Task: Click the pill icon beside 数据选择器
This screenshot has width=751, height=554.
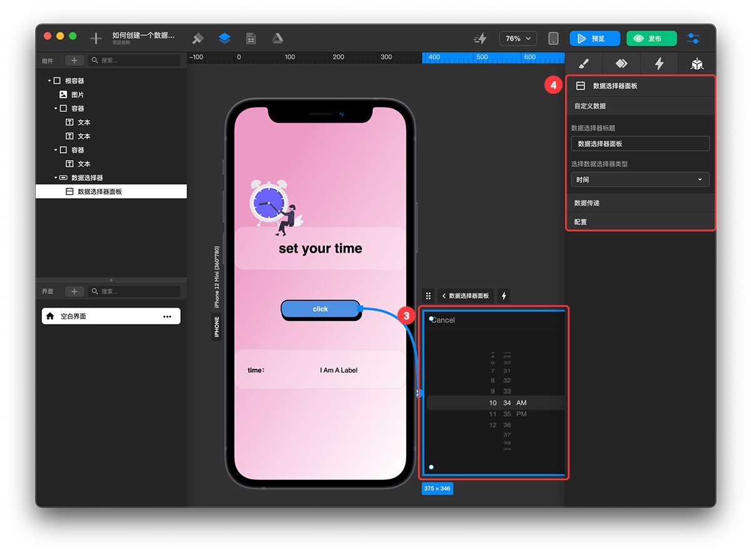Action: (x=63, y=178)
